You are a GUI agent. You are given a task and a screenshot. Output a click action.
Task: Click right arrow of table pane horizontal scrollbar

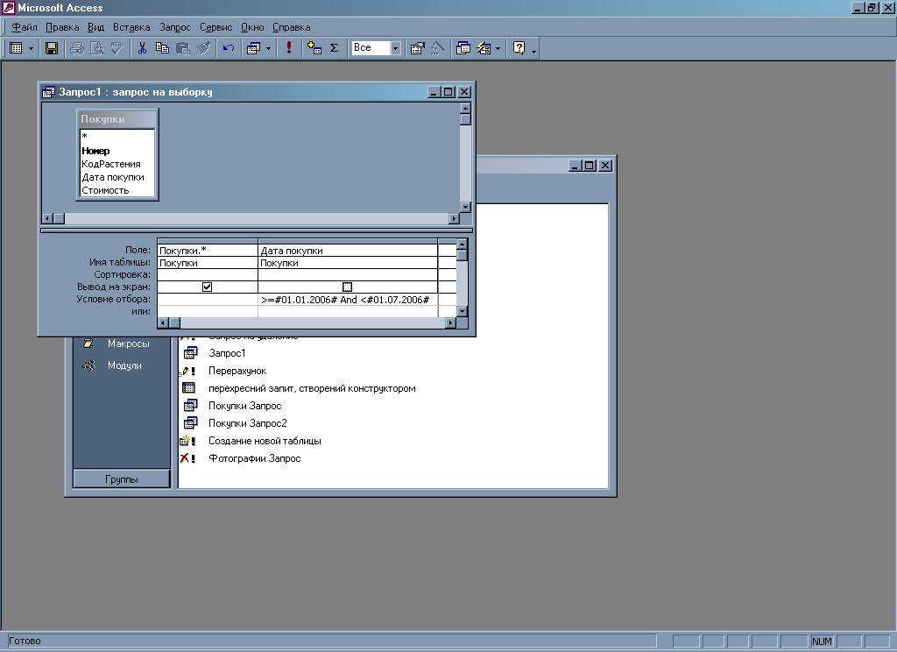(455, 218)
